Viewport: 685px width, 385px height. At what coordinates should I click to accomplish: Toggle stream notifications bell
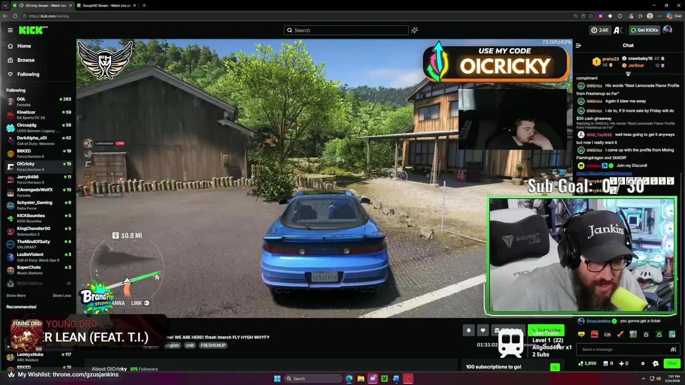tap(469, 330)
